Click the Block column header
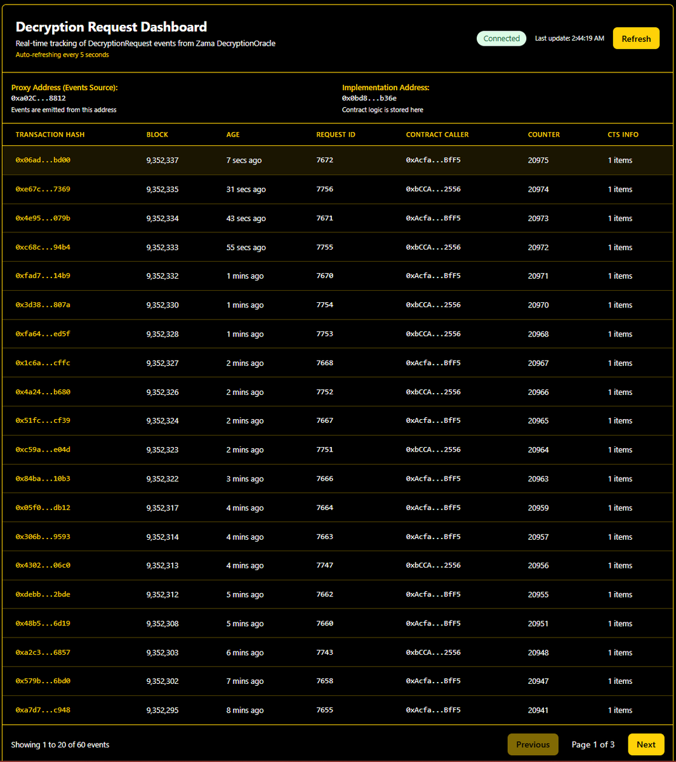 click(x=157, y=135)
